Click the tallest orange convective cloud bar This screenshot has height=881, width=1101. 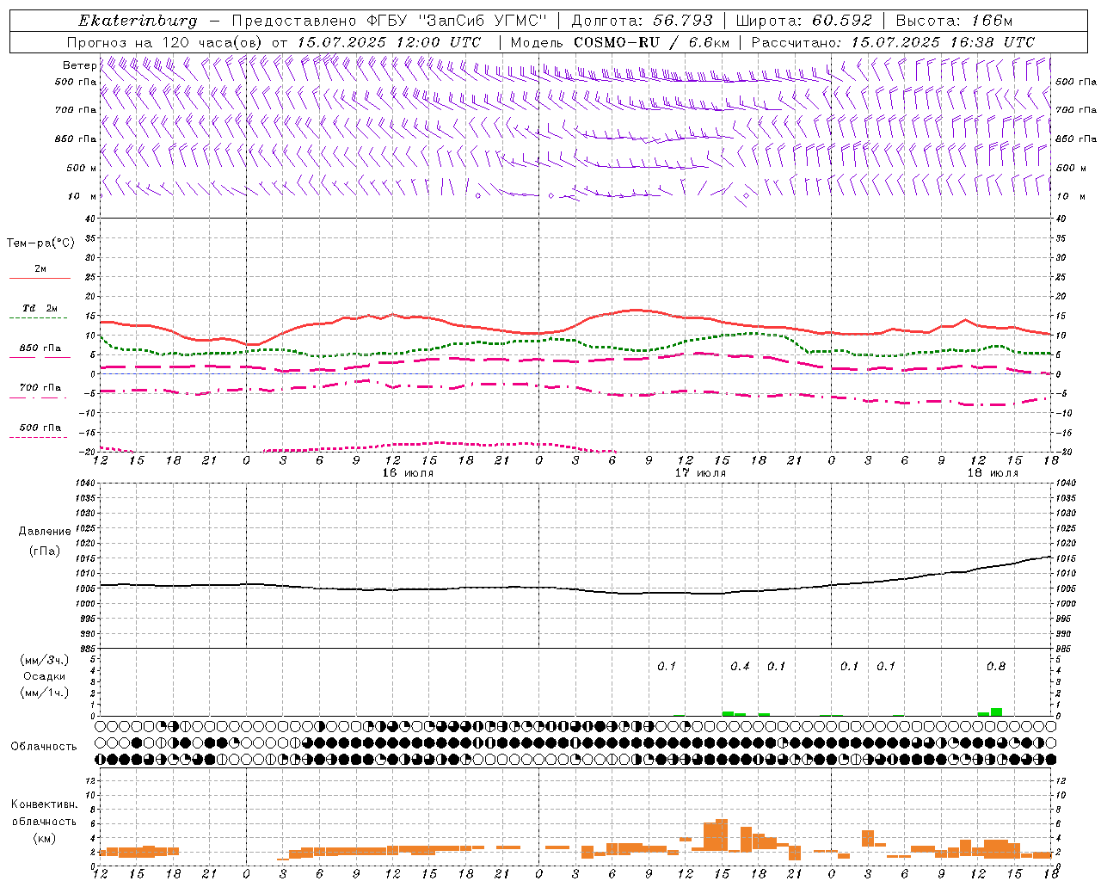[x=722, y=834]
